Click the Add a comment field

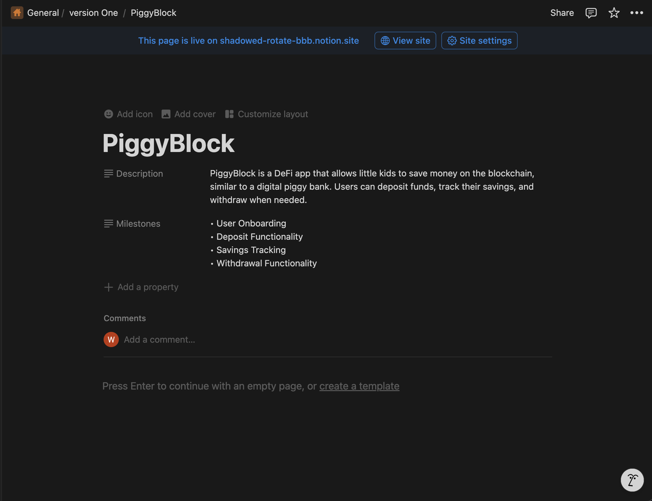(x=159, y=339)
